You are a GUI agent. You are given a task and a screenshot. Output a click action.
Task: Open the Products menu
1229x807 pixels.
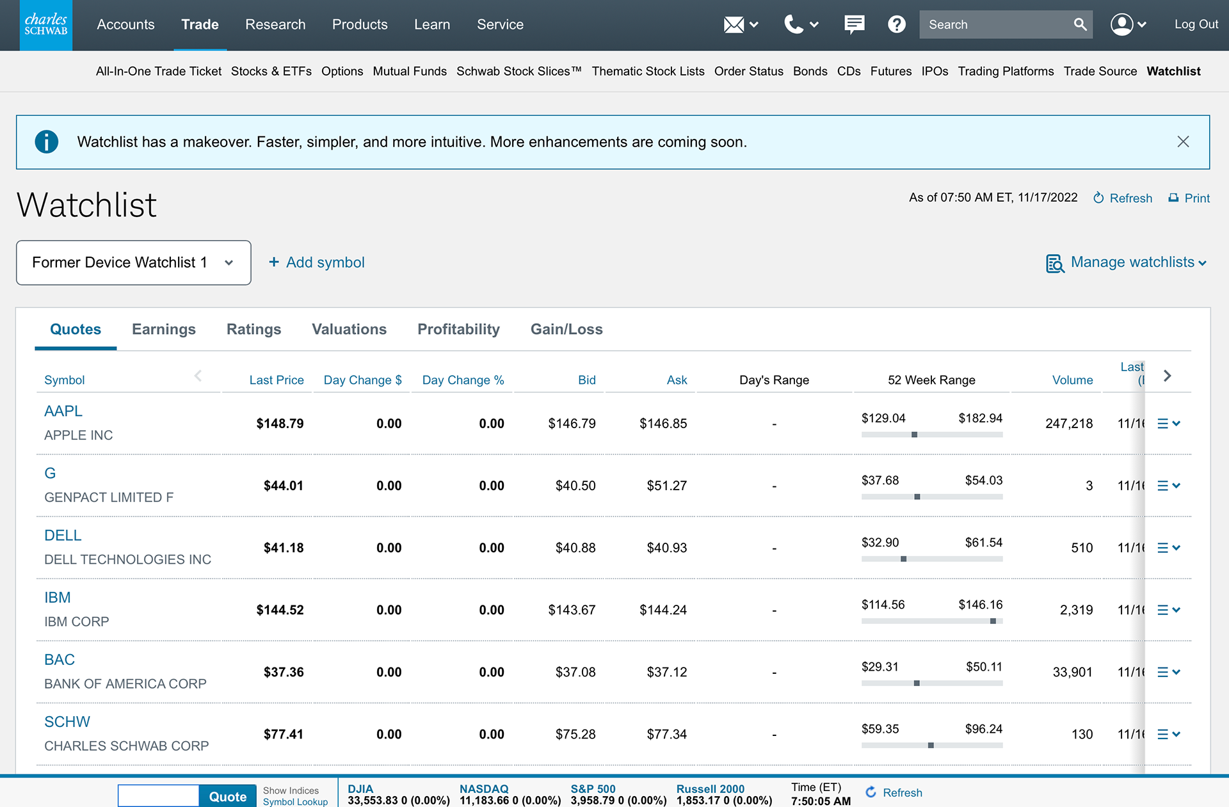tap(360, 25)
